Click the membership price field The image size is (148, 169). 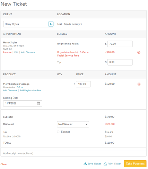(x=83, y=84)
